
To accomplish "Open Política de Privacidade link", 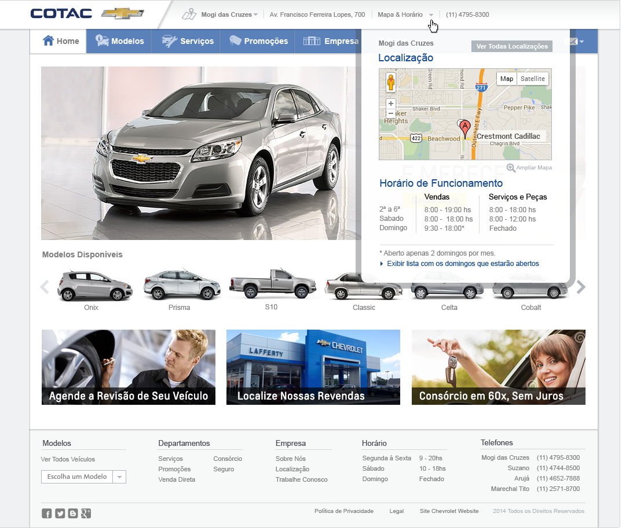I will (344, 511).
